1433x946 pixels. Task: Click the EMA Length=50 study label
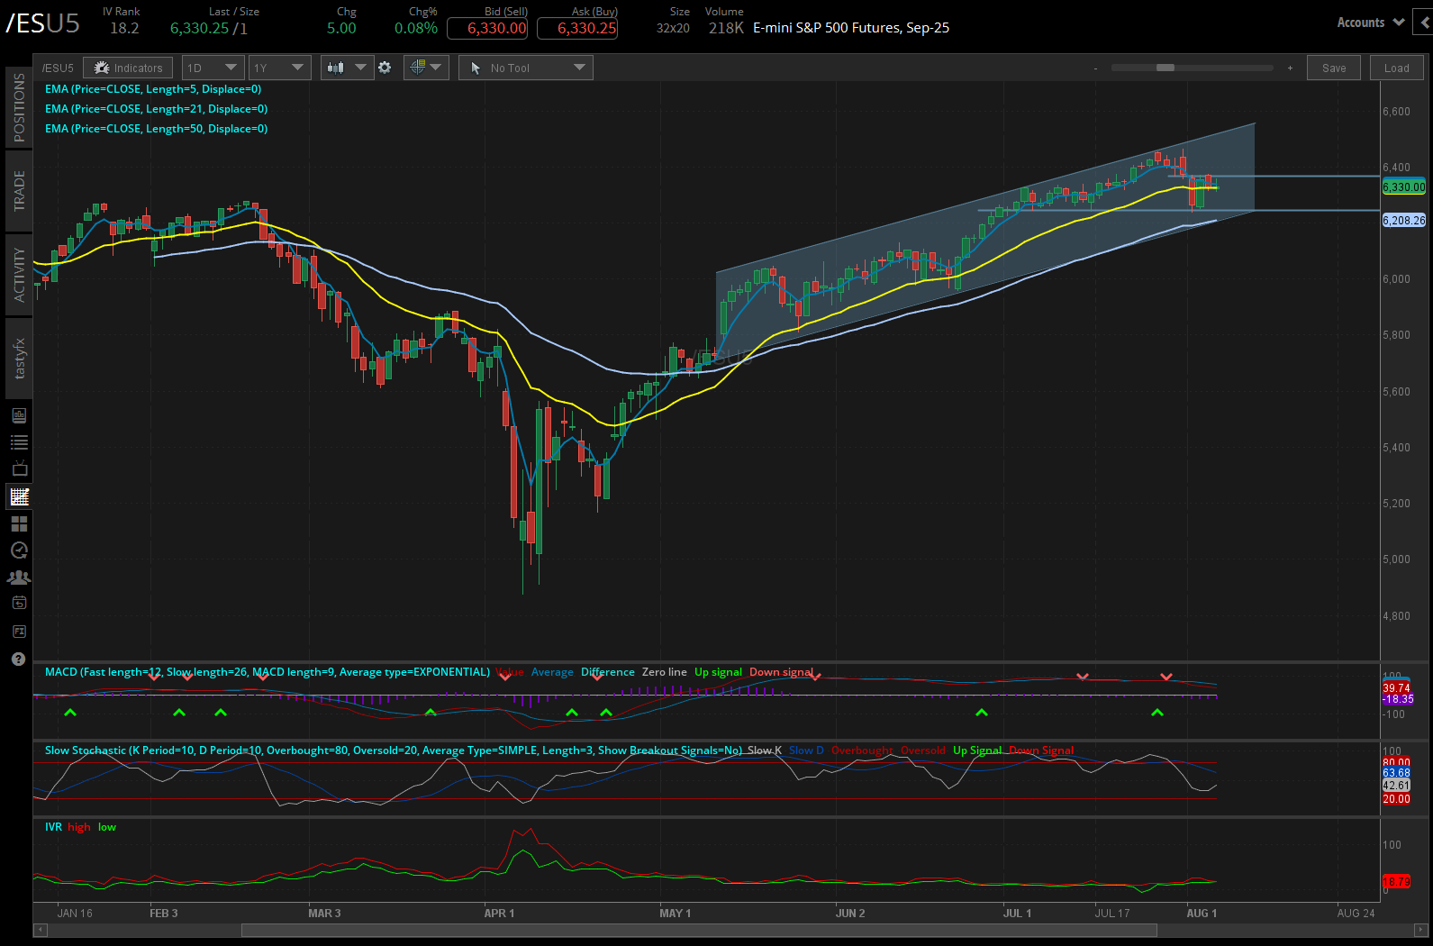156,129
